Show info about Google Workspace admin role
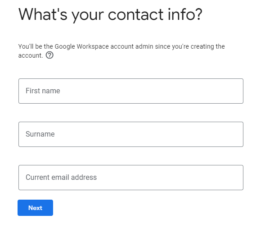Screen dimensions: 274x233 tap(49, 55)
